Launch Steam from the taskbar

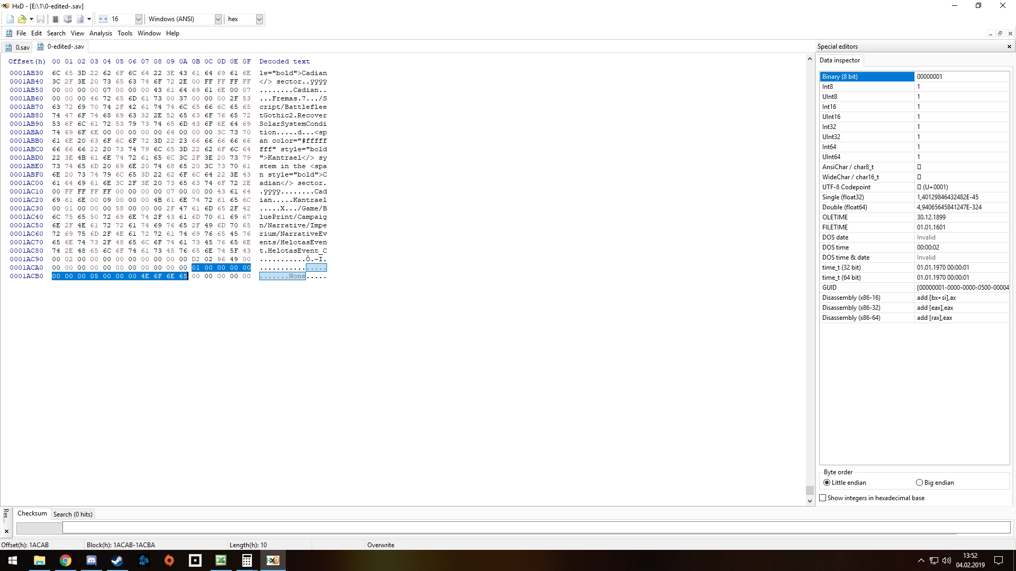click(x=117, y=560)
